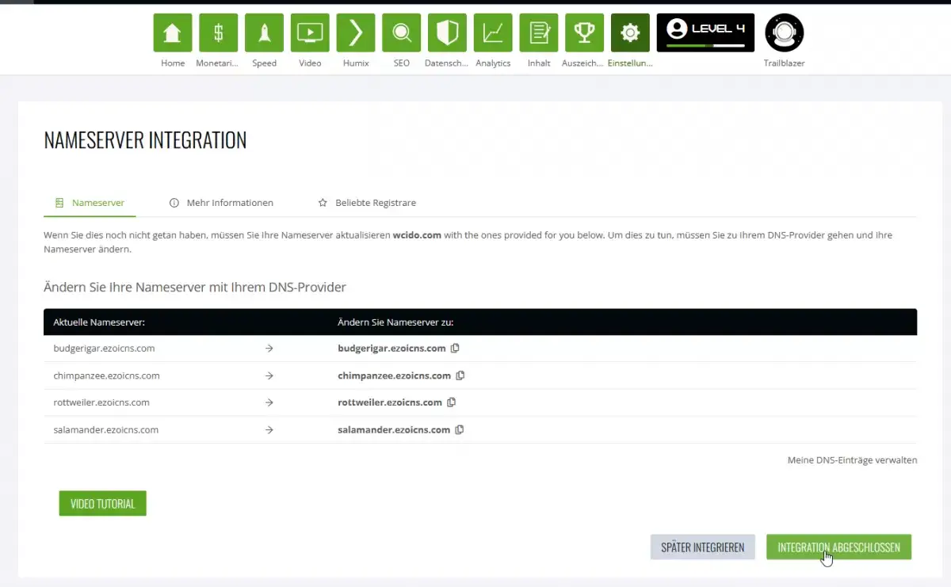Click the Level 4 progress badge
Image resolution: width=951 pixels, height=587 pixels.
coord(705,33)
